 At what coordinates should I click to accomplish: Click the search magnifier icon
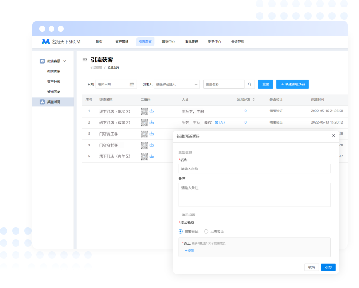[250, 85]
